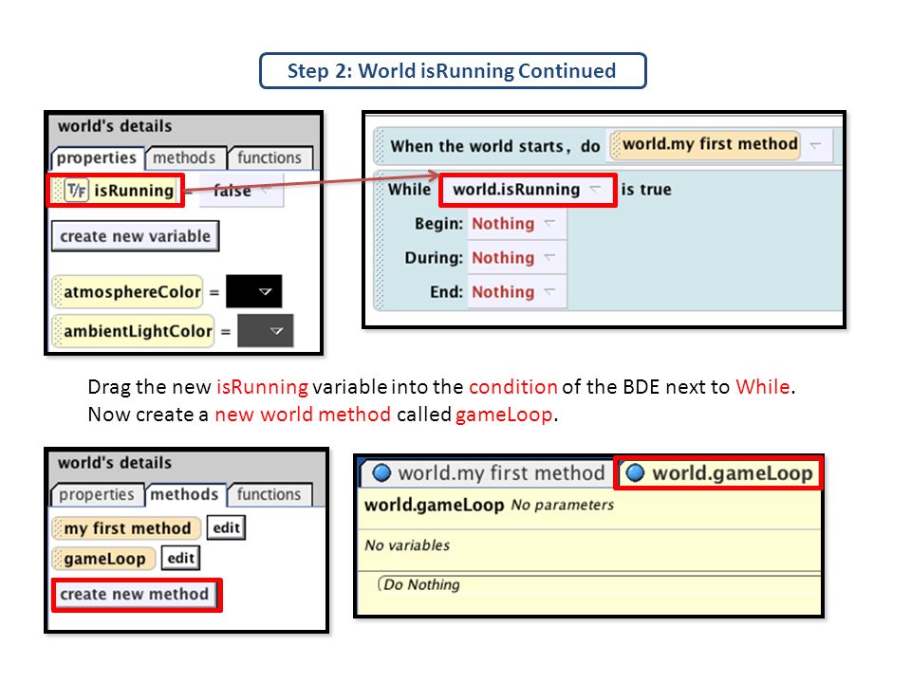The height and width of the screenshot is (683, 911).
Task: Click edit next to my first method
Action: pos(226,528)
